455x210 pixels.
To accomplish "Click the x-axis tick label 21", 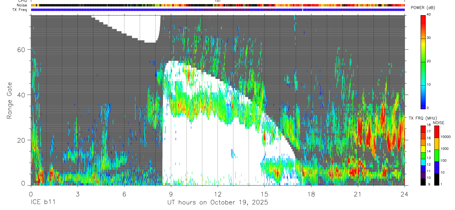I will [358, 194].
